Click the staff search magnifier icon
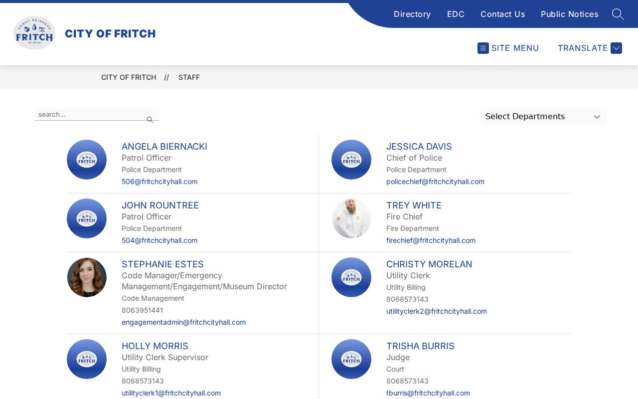This screenshot has width=638, height=399. click(x=150, y=120)
